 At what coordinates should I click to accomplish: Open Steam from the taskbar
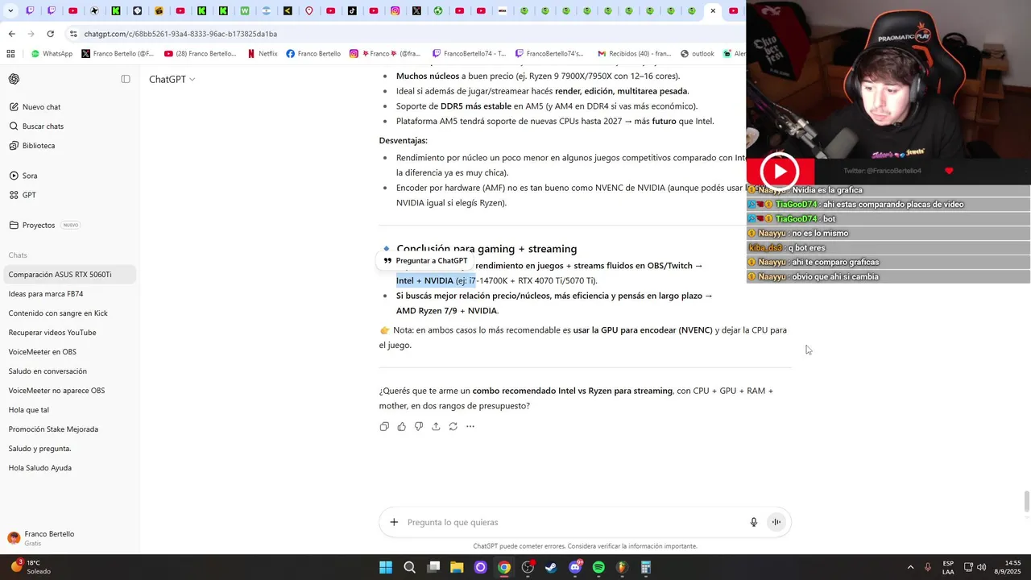click(x=551, y=567)
